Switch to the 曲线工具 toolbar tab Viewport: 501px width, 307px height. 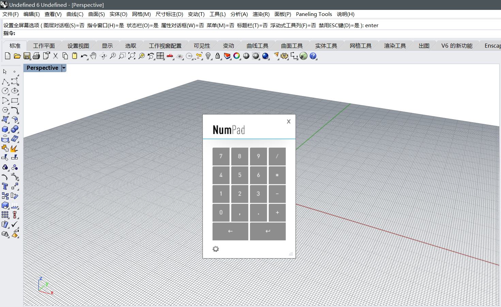(x=257, y=46)
